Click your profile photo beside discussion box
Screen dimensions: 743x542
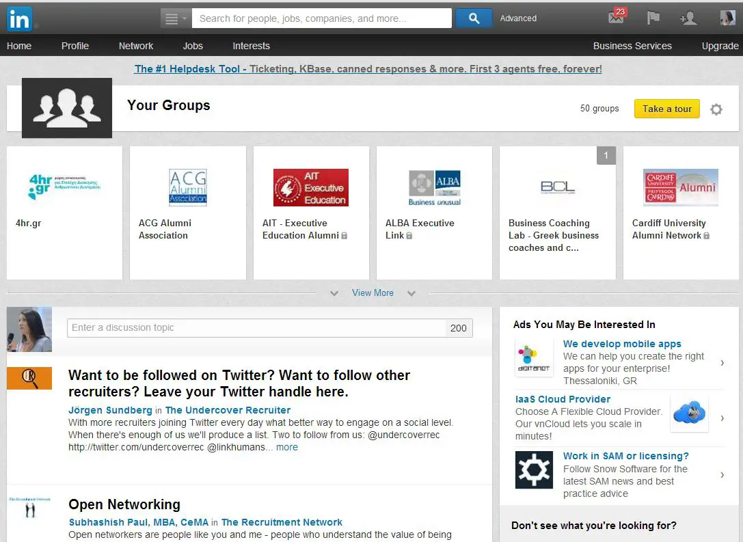tap(29, 329)
